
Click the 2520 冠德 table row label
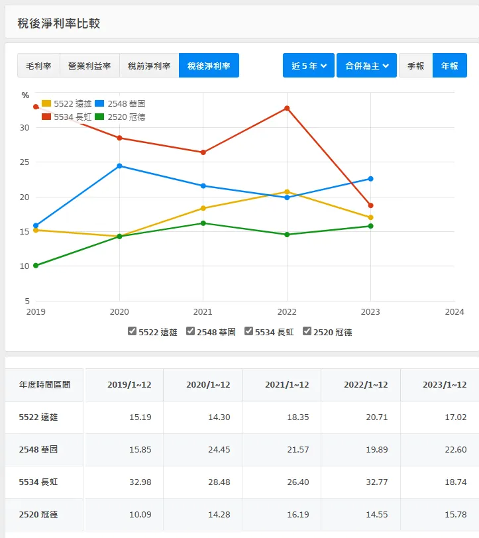tap(38, 515)
